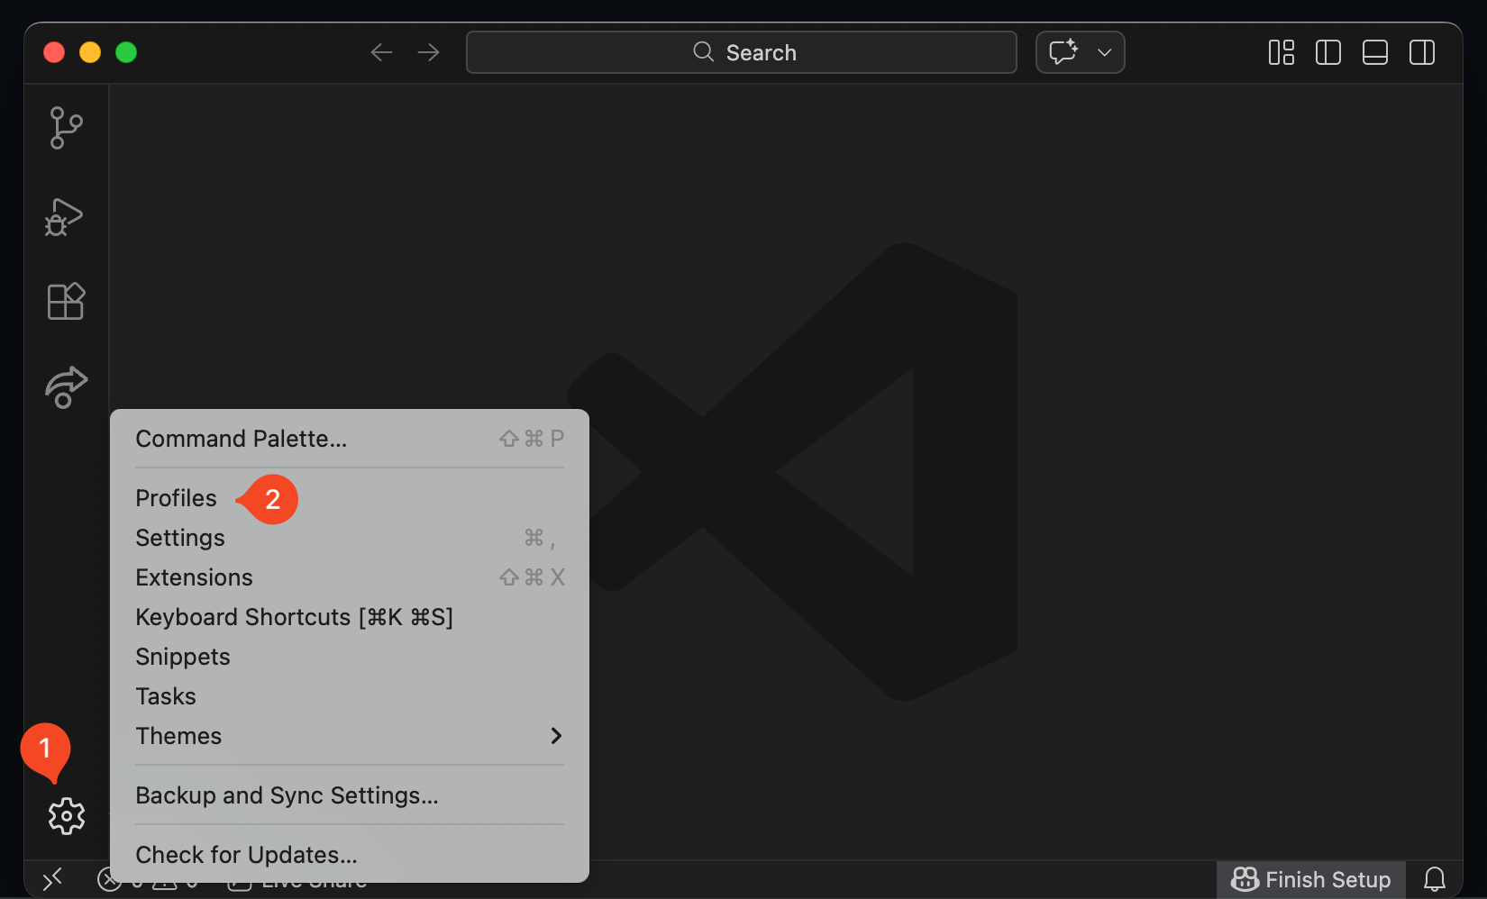Click the remote window indicator icon
This screenshot has width=1487, height=899.
tap(52, 879)
